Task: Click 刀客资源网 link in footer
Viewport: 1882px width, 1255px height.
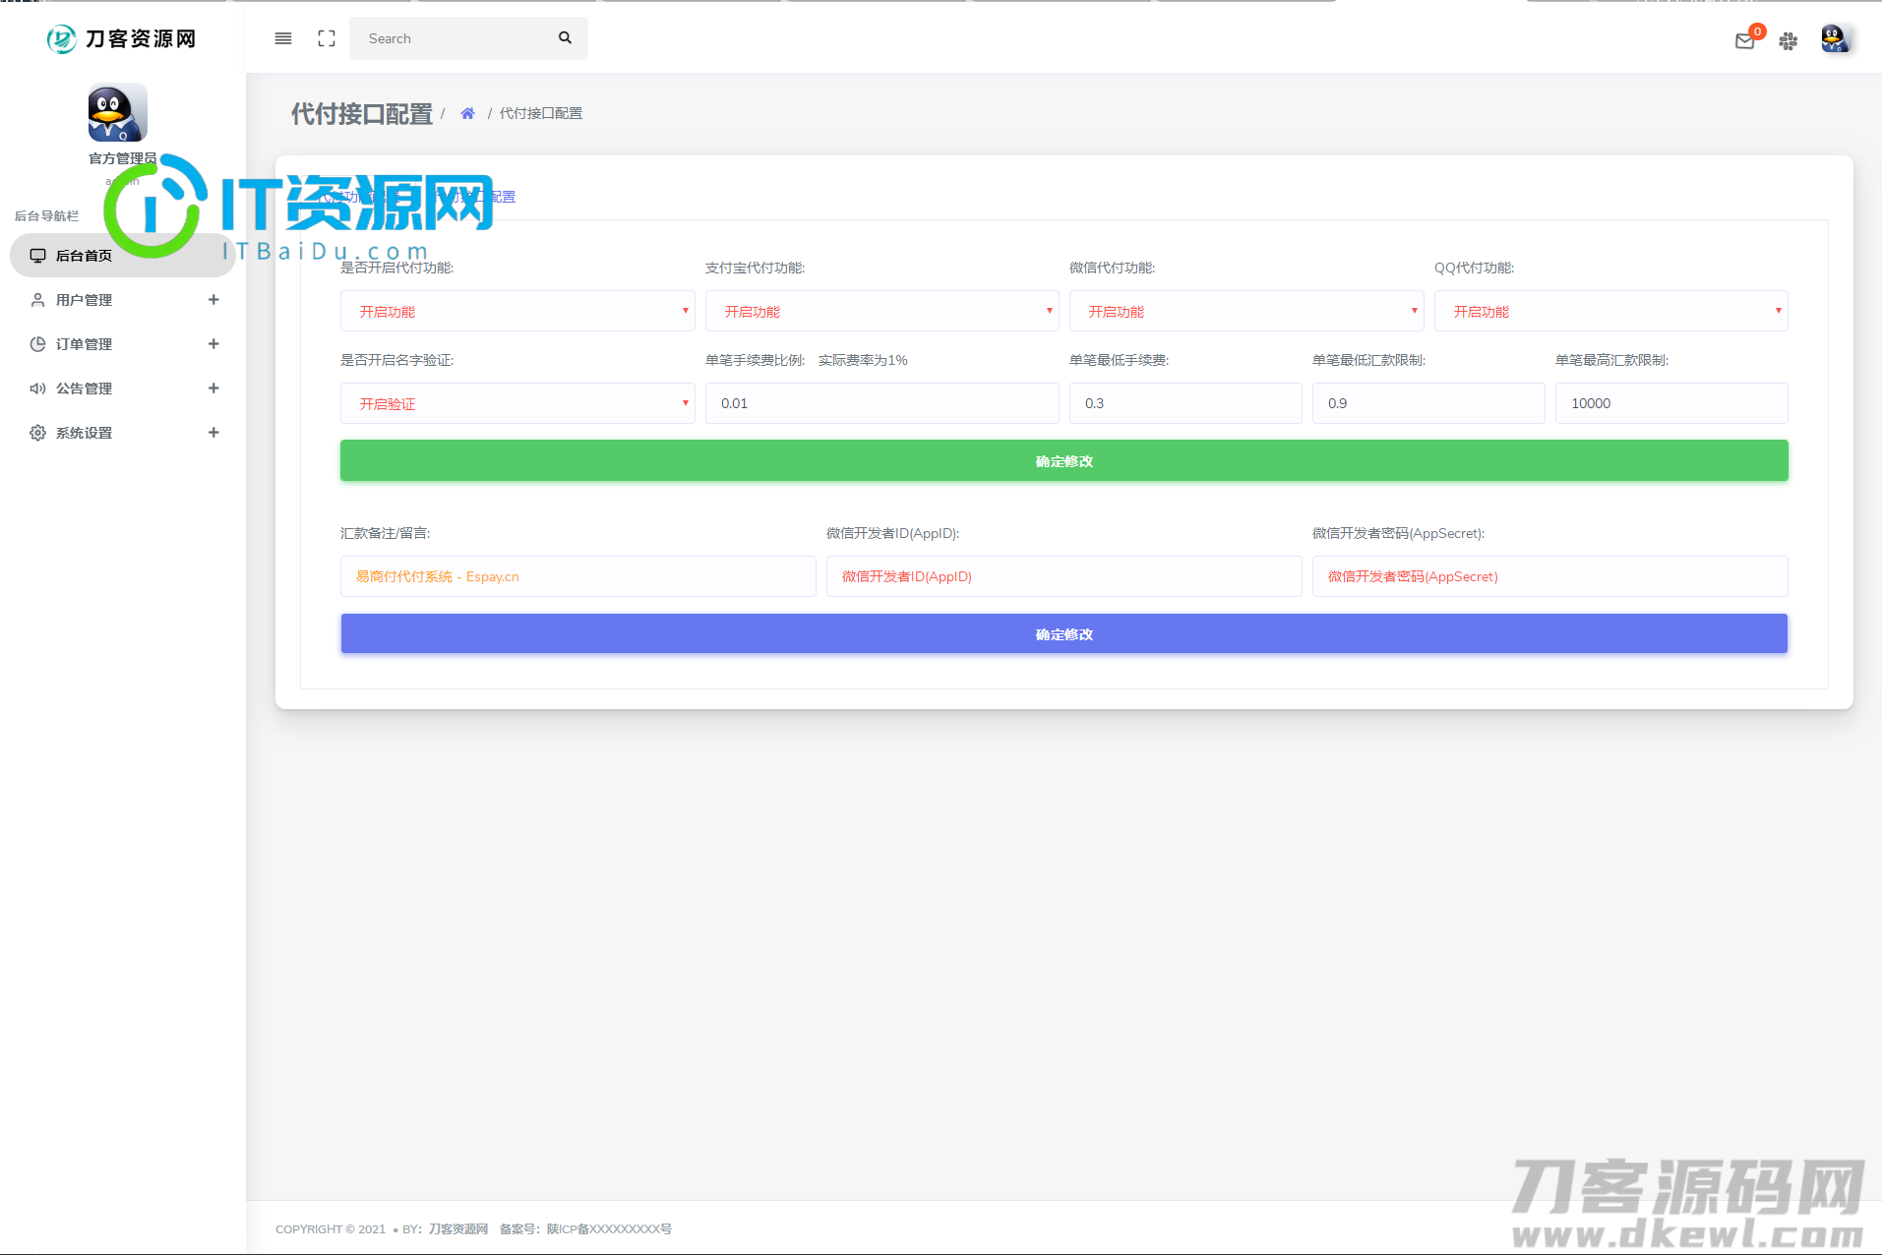Action: pyautogui.click(x=458, y=1228)
